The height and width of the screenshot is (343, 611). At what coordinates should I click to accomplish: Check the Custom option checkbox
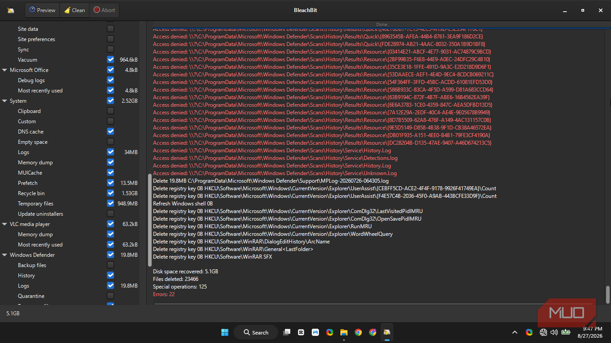click(x=110, y=121)
